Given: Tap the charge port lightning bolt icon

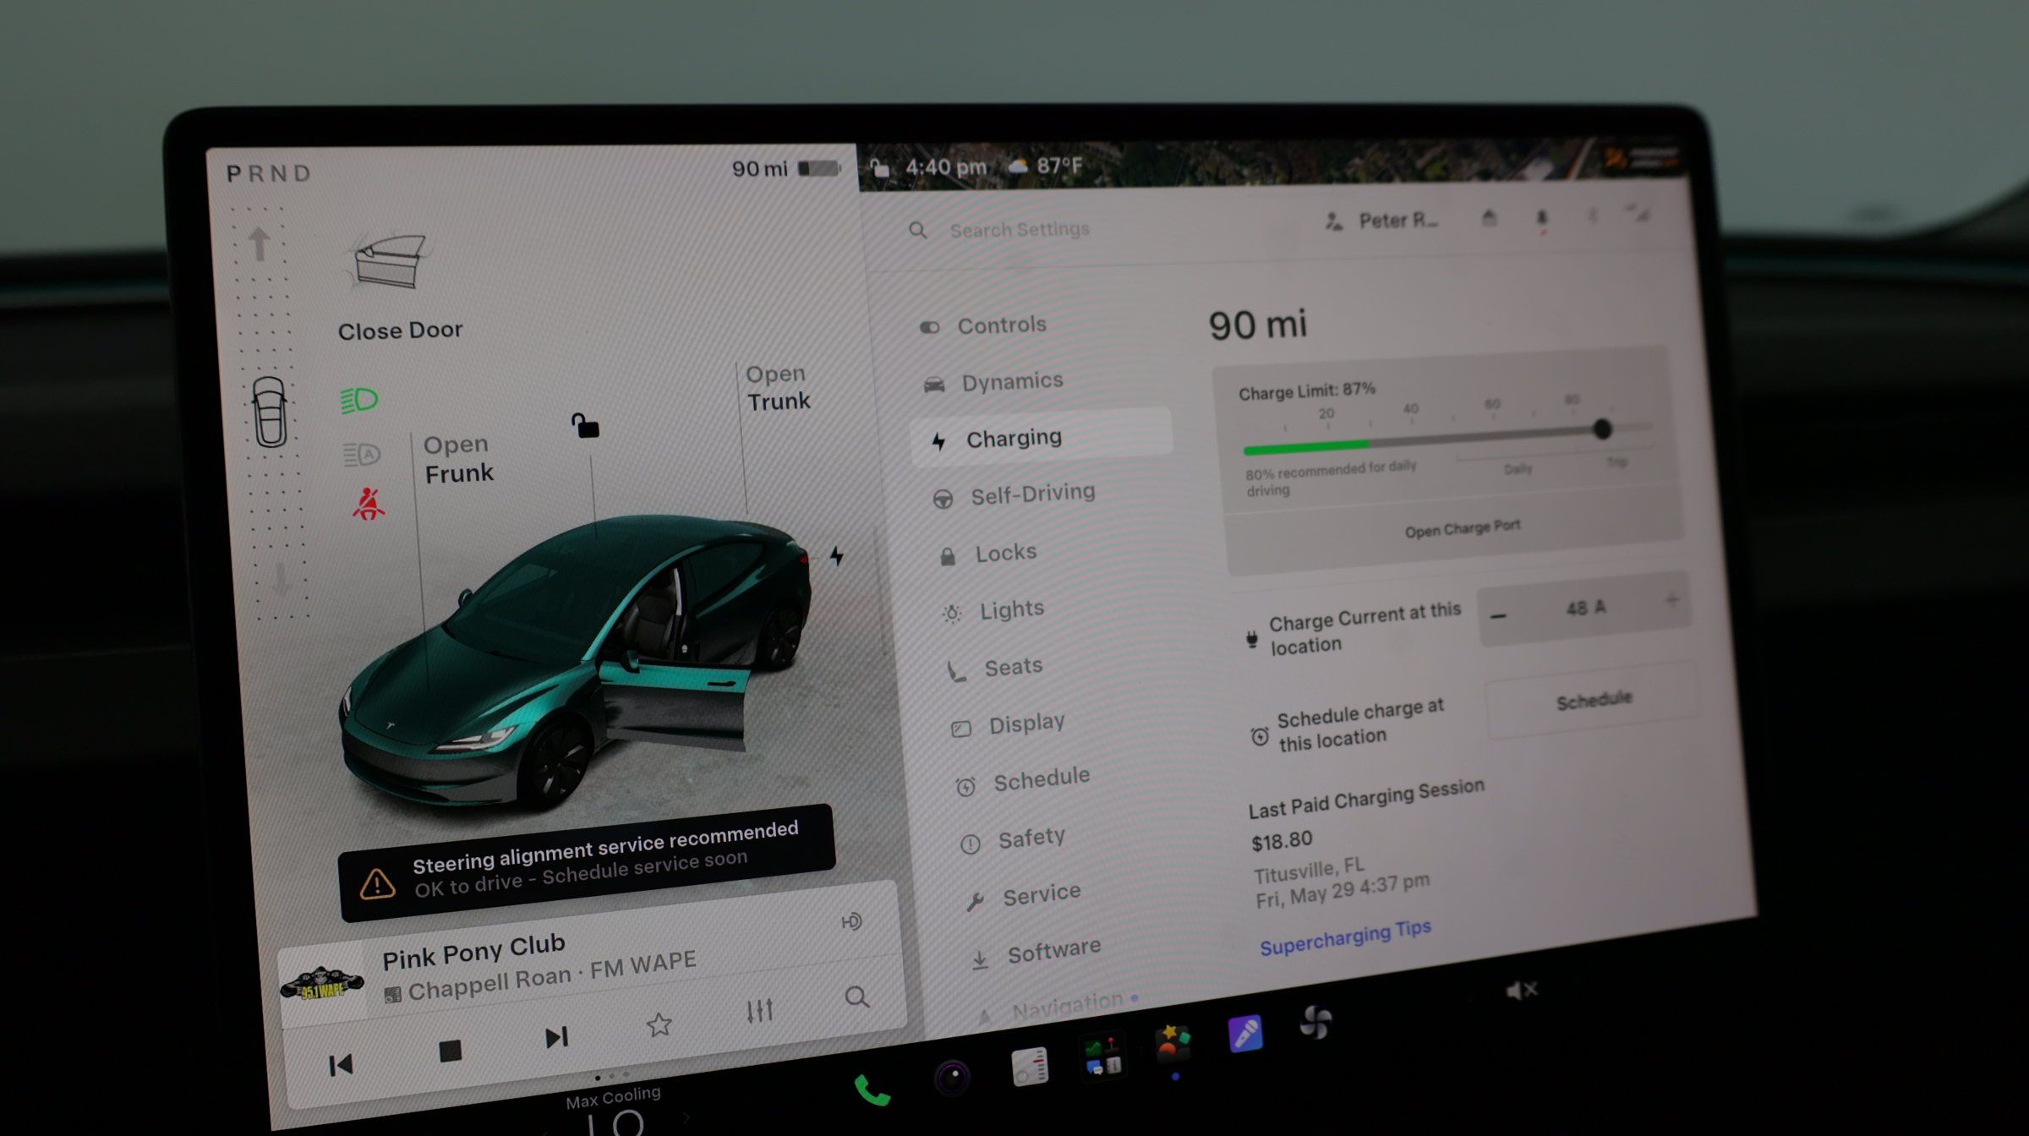Looking at the screenshot, I should [x=836, y=556].
